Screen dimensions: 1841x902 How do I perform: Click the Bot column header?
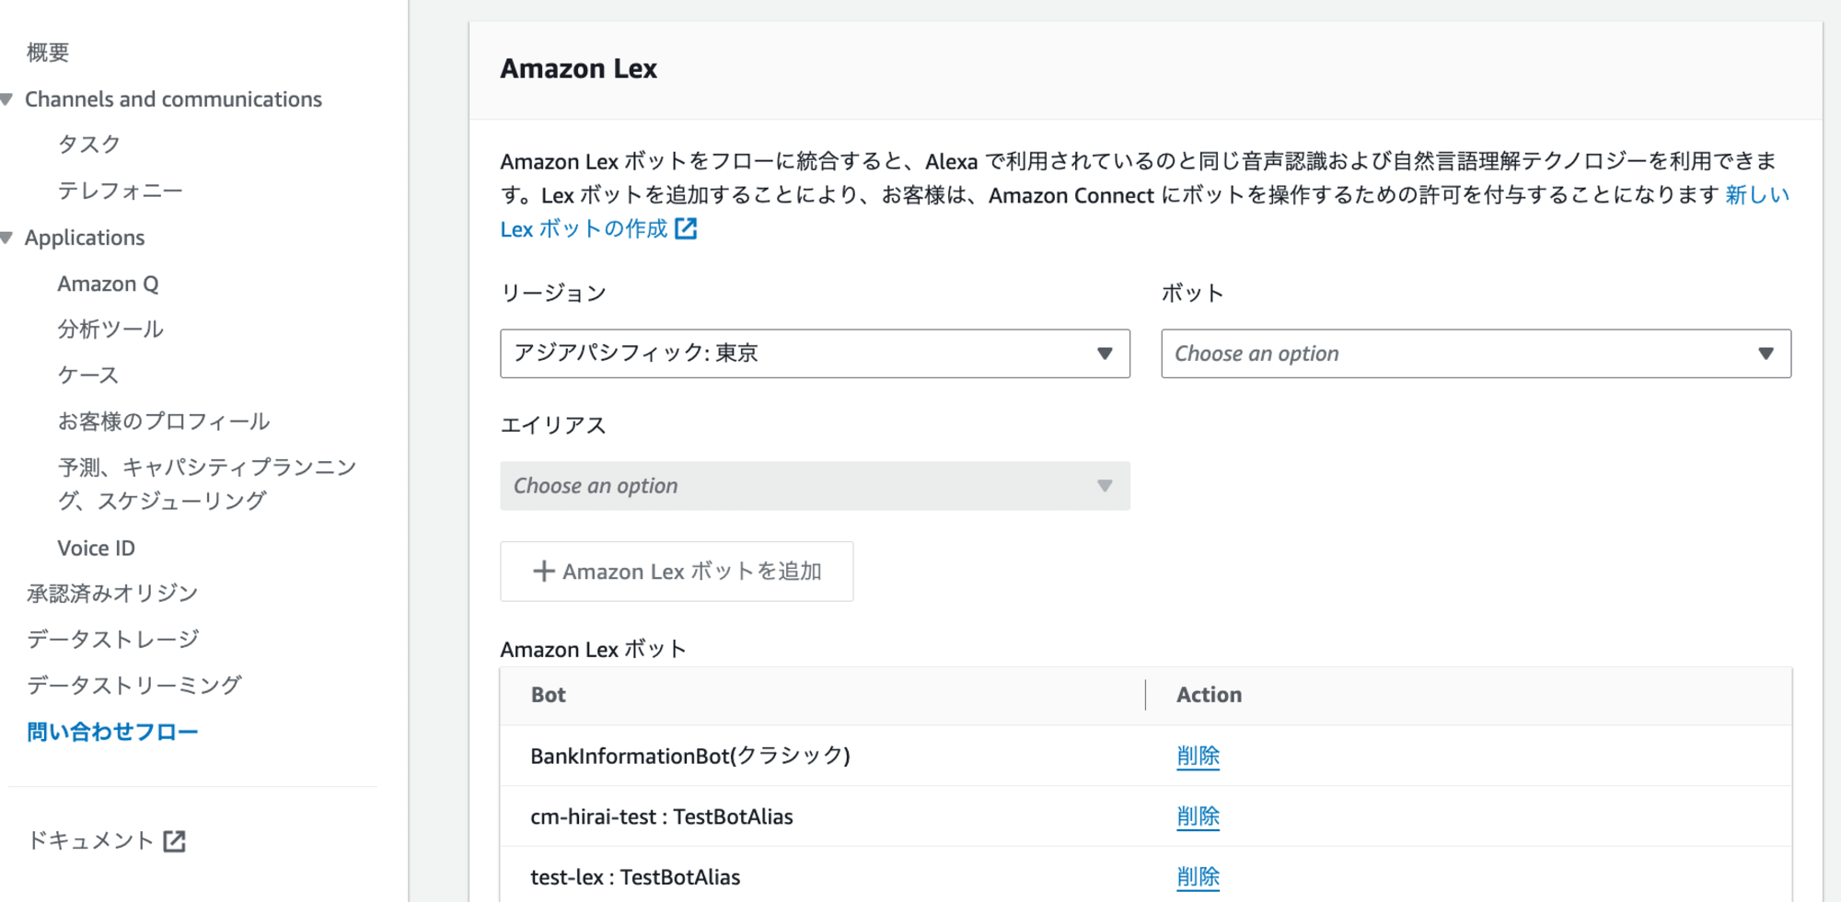click(x=549, y=695)
